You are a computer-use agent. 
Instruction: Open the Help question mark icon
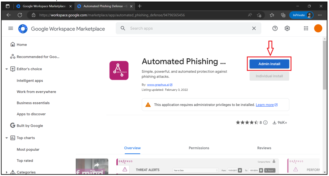coord(275,28)
